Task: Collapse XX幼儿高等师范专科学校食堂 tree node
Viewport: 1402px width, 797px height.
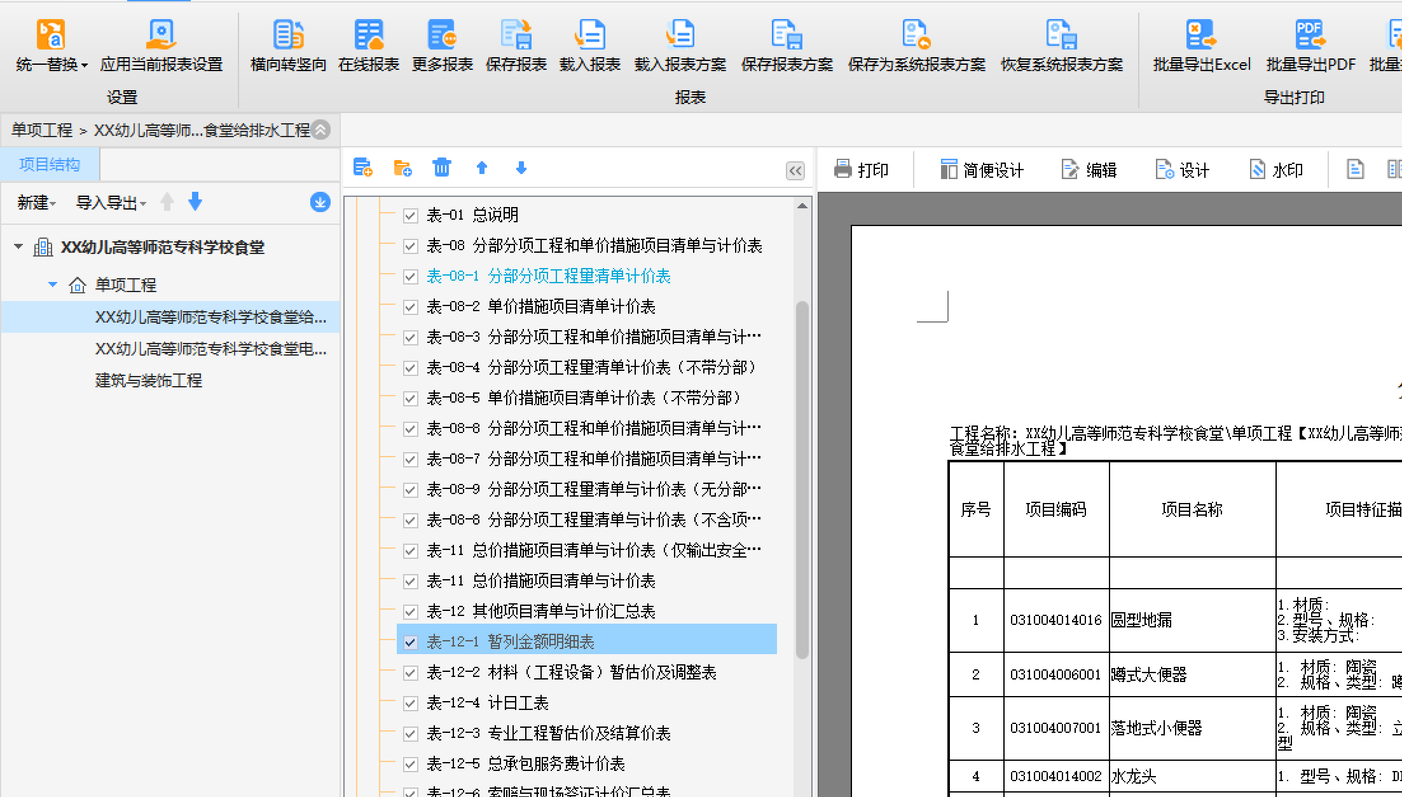Action: click(x=18, y=246)
